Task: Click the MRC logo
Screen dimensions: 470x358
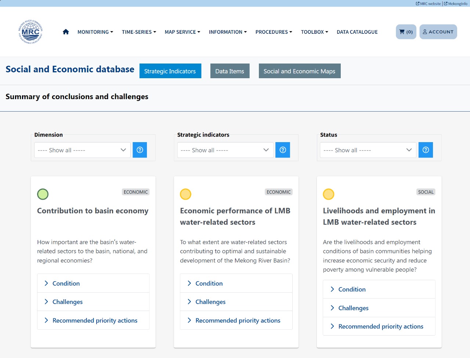Action: 30,32
